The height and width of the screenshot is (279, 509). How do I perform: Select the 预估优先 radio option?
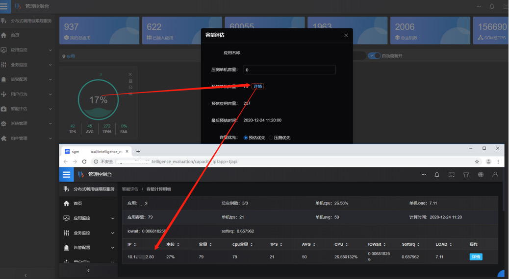[245, 138]
